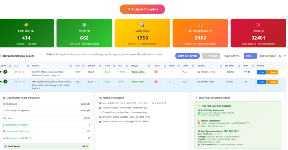This screenshot has height=150, width=288.
Task: Click the magnifier icon beside Market Intelligence
Action: 100,98
